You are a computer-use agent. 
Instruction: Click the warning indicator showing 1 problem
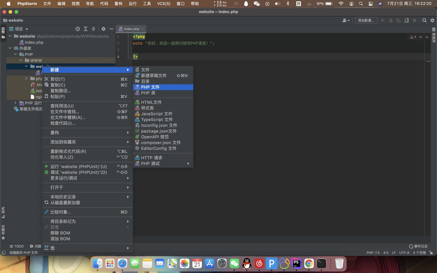tap(413, 37)
